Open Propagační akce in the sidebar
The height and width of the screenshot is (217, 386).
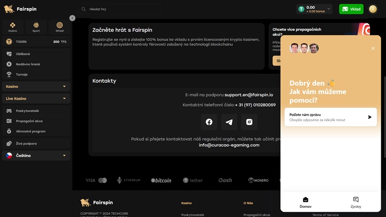[36, 121]
